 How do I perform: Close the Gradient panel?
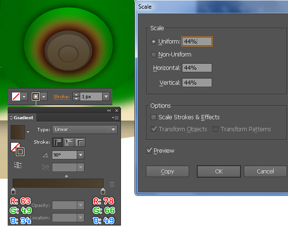[117, 110]
